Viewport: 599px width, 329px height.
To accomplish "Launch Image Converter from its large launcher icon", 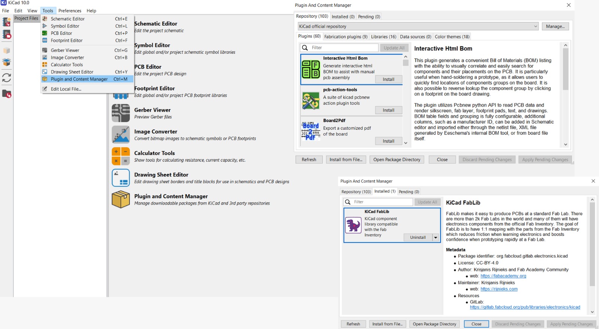I will (x=121, y=135).
